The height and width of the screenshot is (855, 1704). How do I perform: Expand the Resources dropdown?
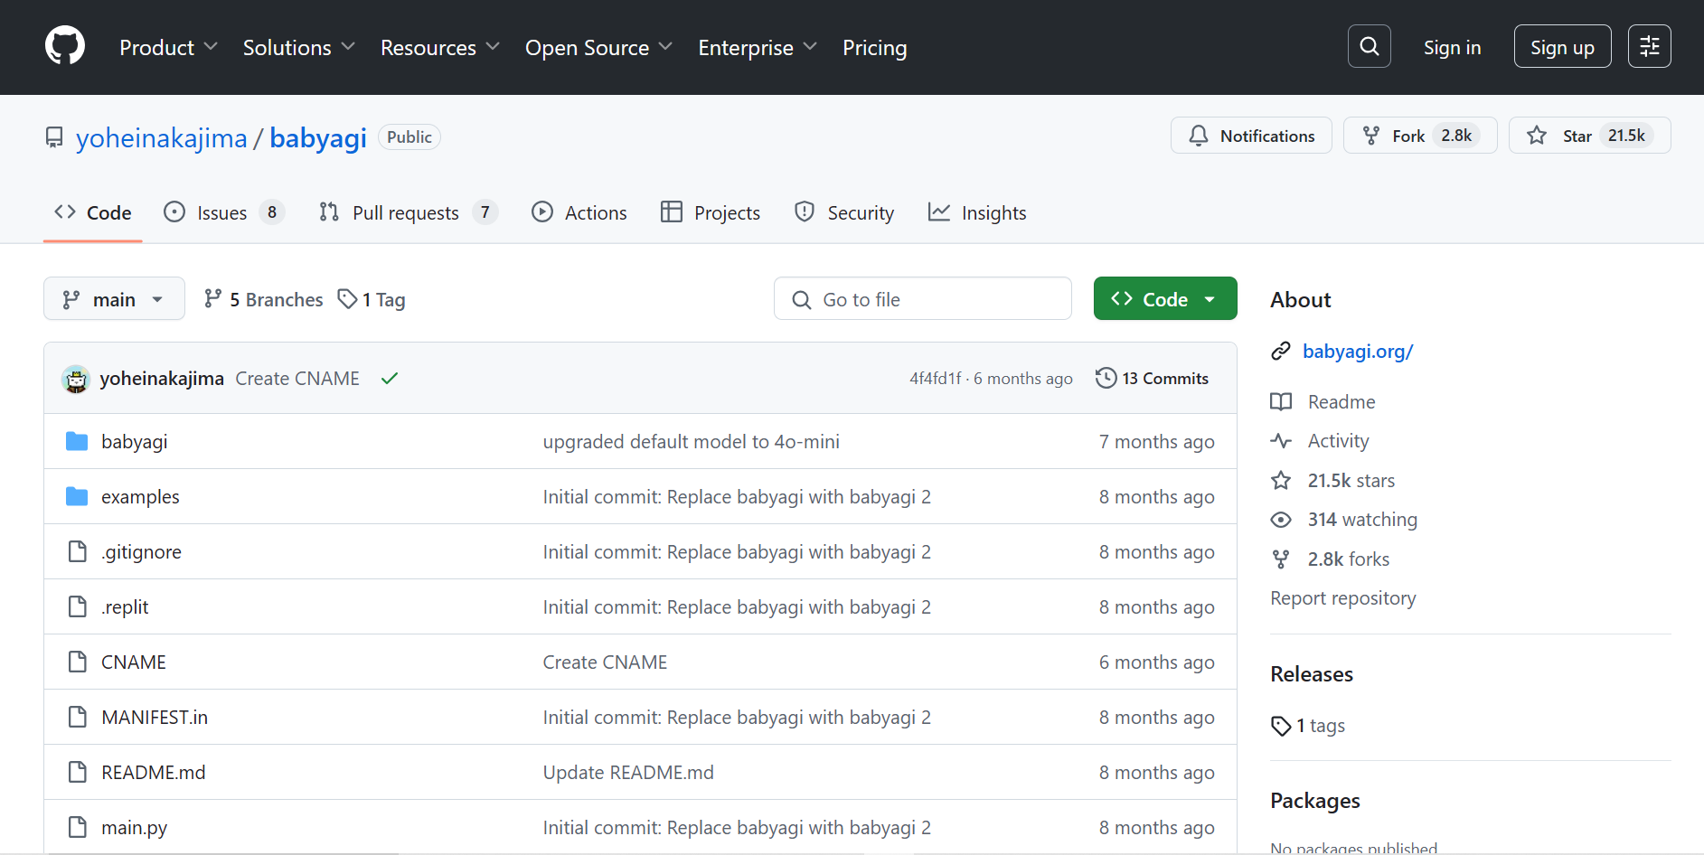point(439,47)
